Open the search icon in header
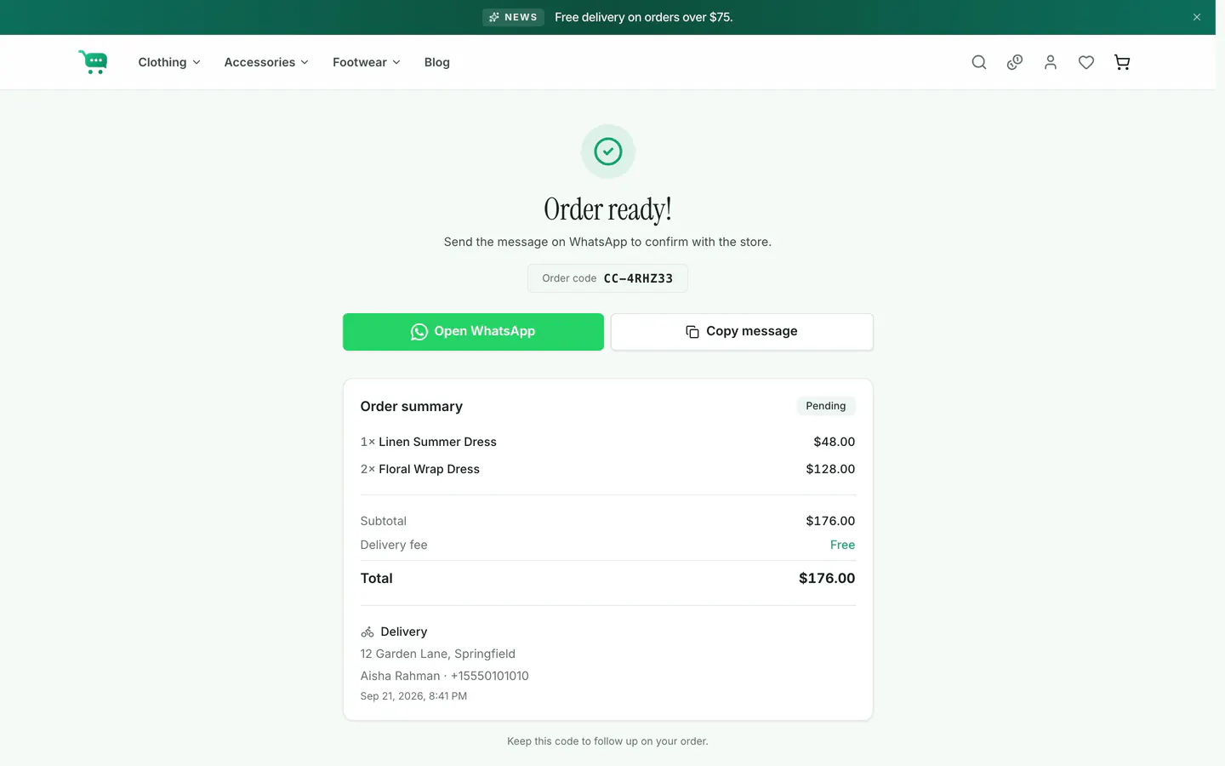 [x=979, y=62]
